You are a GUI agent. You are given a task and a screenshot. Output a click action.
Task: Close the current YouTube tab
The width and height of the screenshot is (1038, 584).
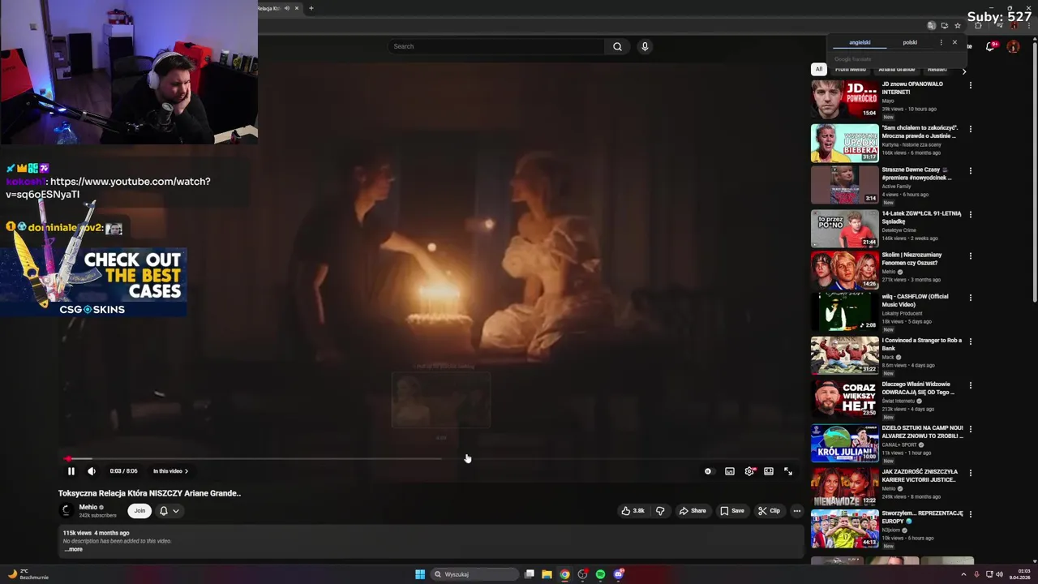pyautogui.click(x=297, y=8)
